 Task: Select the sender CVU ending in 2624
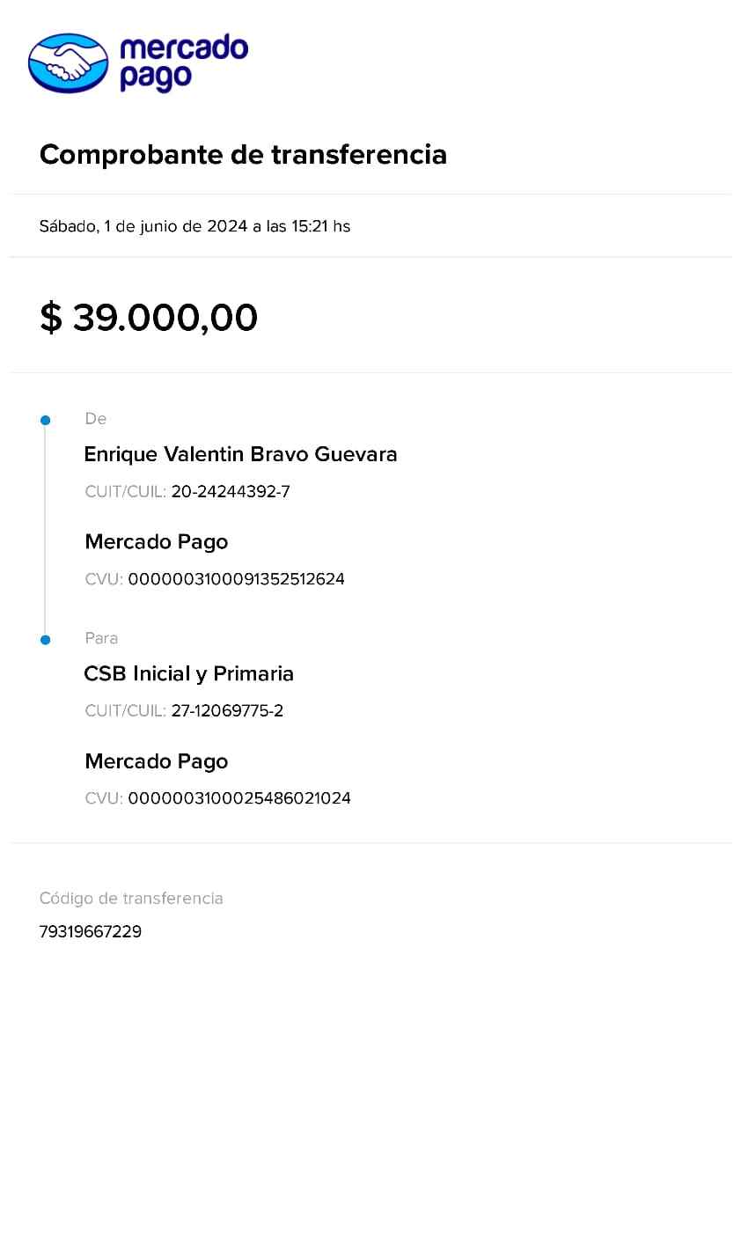pos(236,579)
